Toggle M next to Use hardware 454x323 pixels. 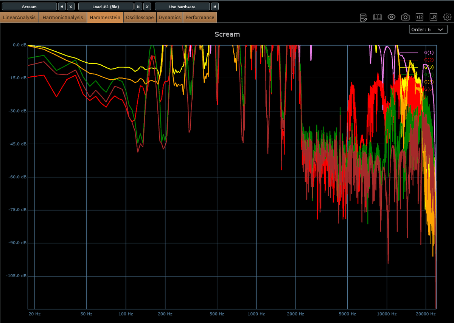(215, 6)
